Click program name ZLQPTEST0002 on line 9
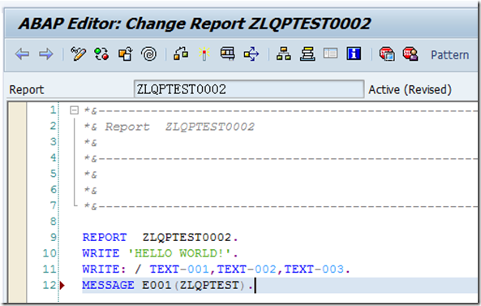 [187, 237]
